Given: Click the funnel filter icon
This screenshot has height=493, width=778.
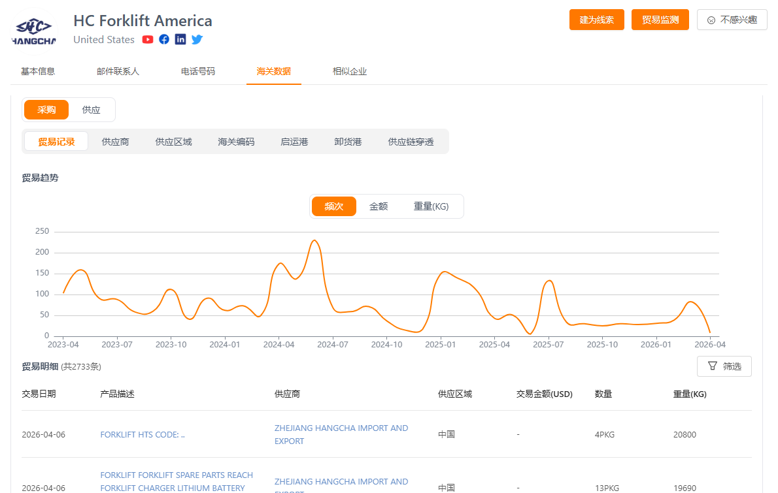Looking at the screenshot, I should [x=713, y=366].
